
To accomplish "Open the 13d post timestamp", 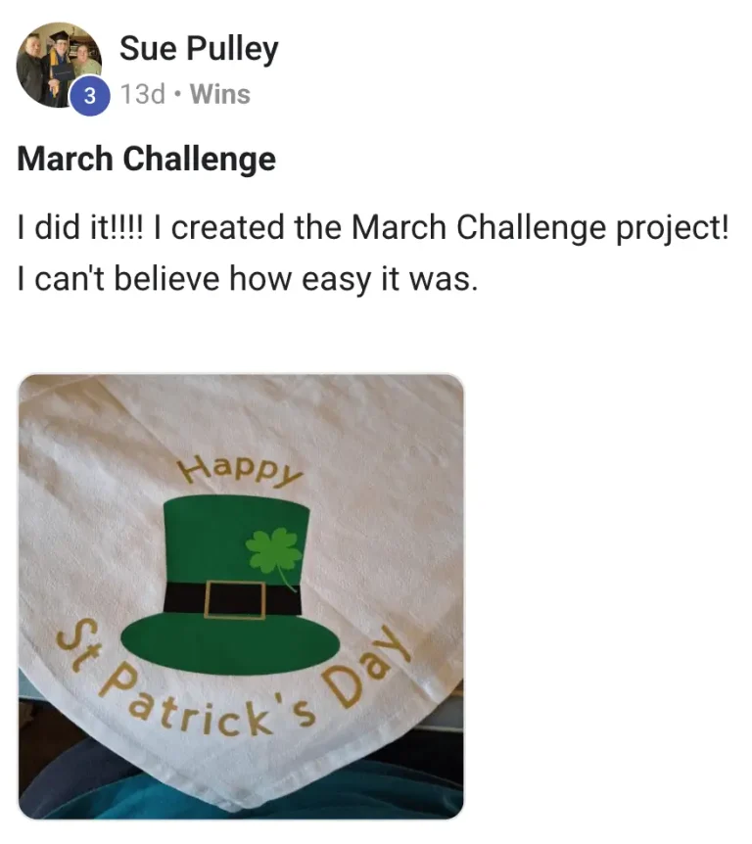I will pyautogui.click(x=143, y=94).
